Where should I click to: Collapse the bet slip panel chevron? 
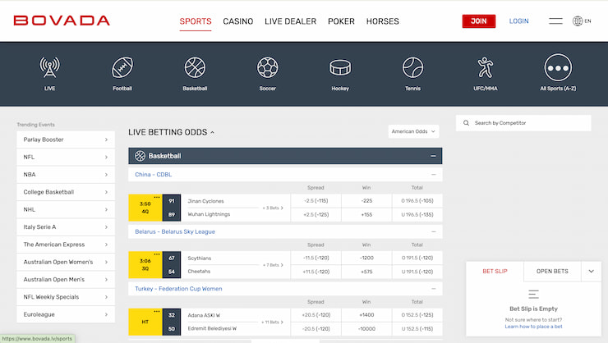pos(591,272)
